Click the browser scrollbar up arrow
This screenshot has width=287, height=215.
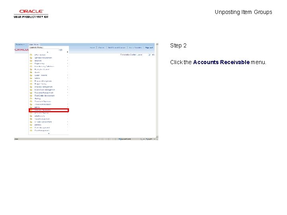point(157,44)
